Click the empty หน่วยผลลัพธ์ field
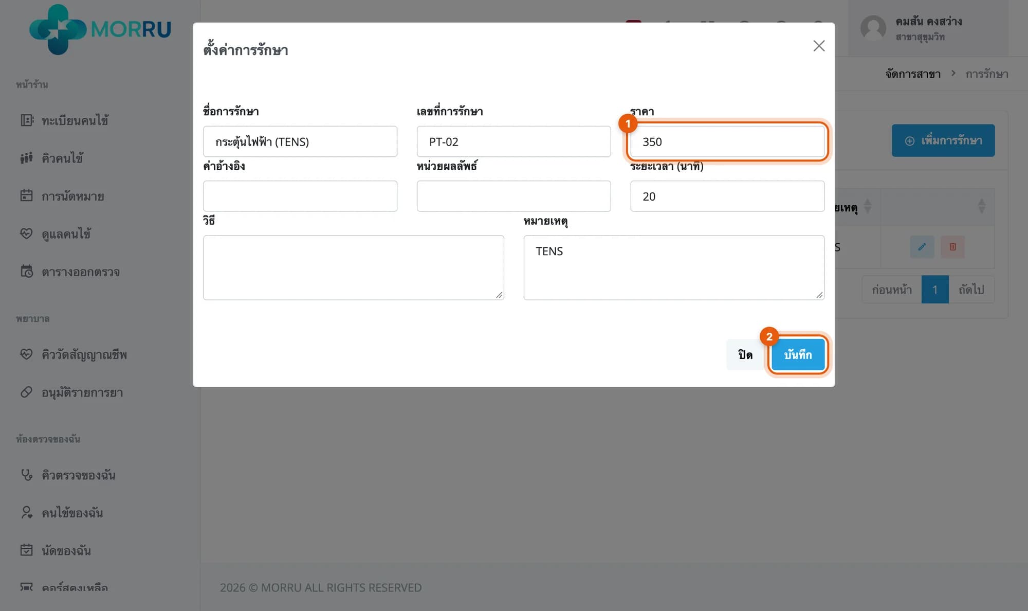Image resolution: width=1028 pixels, height=611 pixels. click(x=513, y=196)
